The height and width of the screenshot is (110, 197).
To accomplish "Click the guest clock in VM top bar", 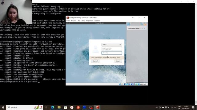I will (99, 23).
